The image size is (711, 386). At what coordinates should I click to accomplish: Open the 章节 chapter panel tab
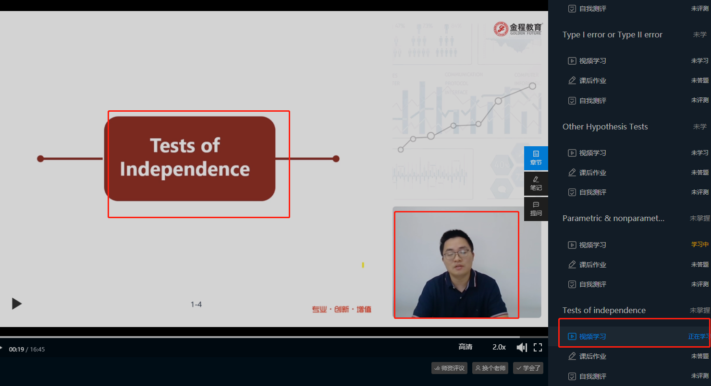pos(536,158)
